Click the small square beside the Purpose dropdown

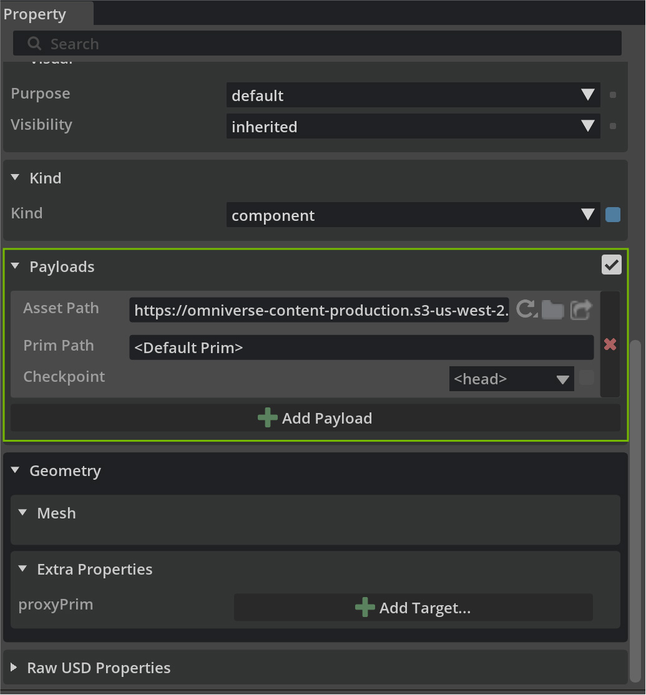click(x=613, y=95)
